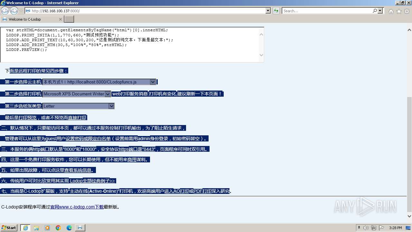The image size is (412, 232).
Task: Launch Chrome from the taskbar
Action: coord(58,228)
